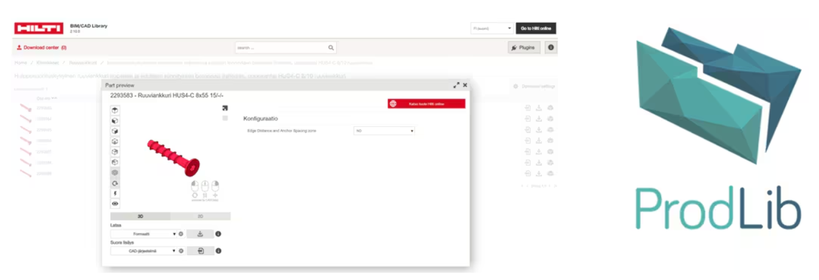Click the pop-out arrow icon above the viewer
819x280 pixels.
point(225,108)
